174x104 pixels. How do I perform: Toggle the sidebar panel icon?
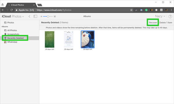(x=35, y=16)
